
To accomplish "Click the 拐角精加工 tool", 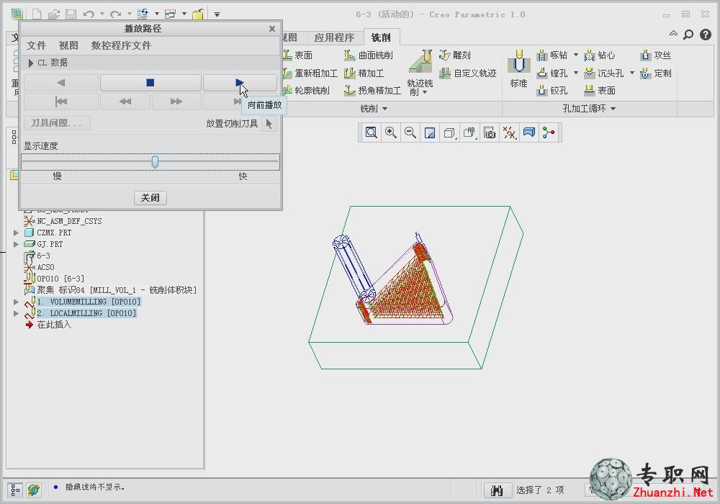I will click(373, 91).
